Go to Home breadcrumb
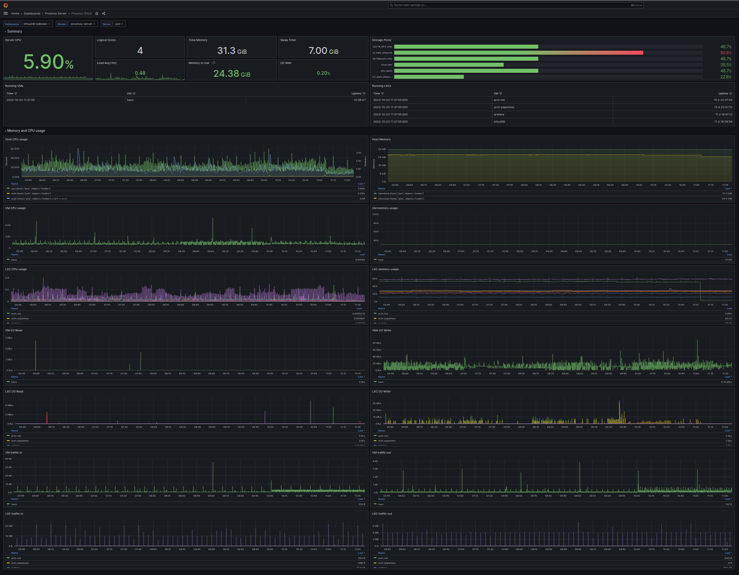This screenshot has width=739, height=575. 15,13
